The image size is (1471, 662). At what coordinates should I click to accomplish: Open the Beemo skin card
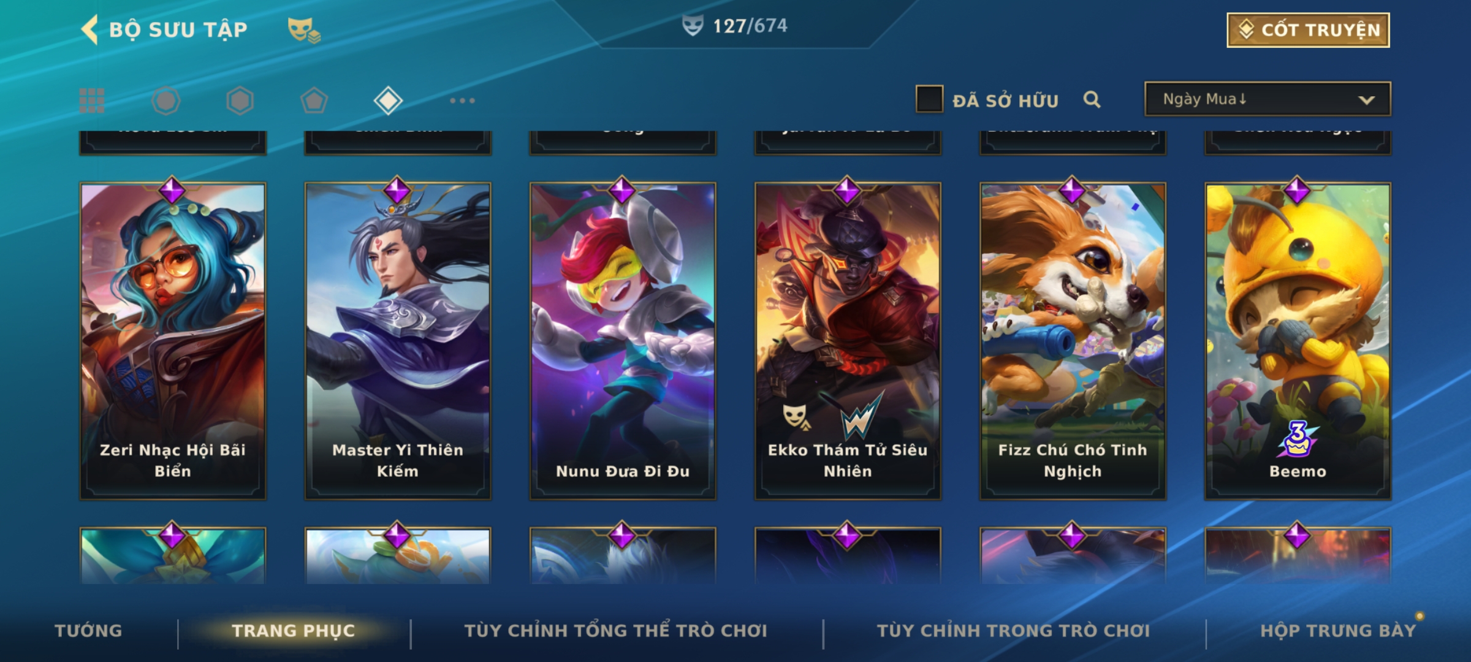[1298, 341]
